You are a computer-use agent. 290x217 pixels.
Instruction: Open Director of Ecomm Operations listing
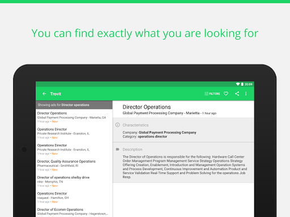point(74,211)
